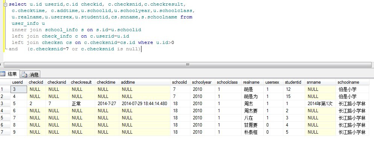Click the realname cell 周杰要
The height and width of the screenshot is (143, 374).
pyautogui.click(x=252, y=111)
